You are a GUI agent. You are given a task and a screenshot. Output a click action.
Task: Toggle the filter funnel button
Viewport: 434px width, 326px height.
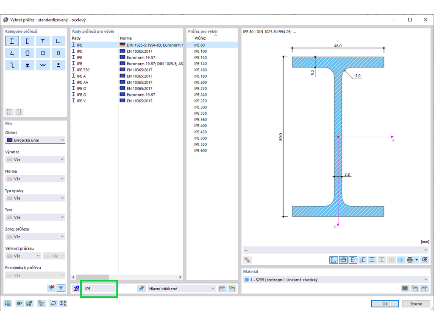(61, 288)
